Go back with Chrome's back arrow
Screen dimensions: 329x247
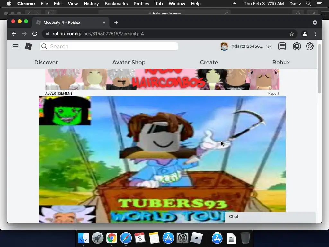tap(14, 34)
